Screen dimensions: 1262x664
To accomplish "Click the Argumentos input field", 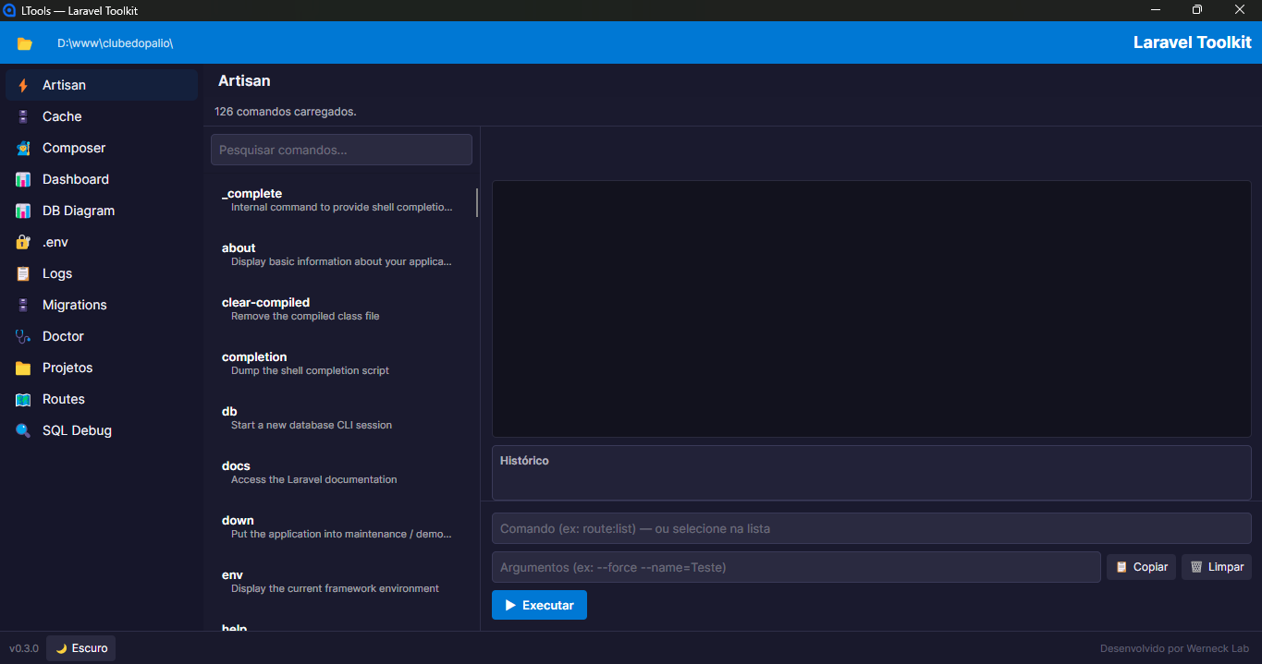I will 796,567.
